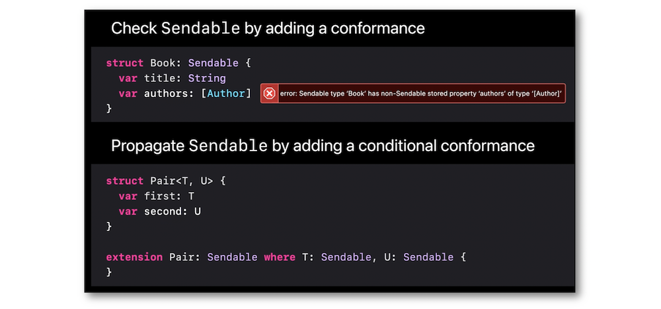Click 'U: Sendable' constraint in extension
The height and width of the screenshot is (309, 661).
418,257
